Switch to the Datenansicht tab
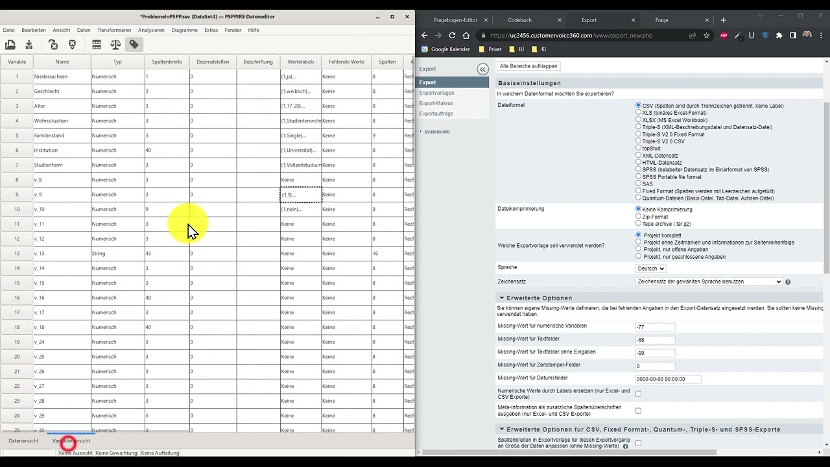Image resolution: width=830 pixels, height=467 pixels. tap(23, 441)
